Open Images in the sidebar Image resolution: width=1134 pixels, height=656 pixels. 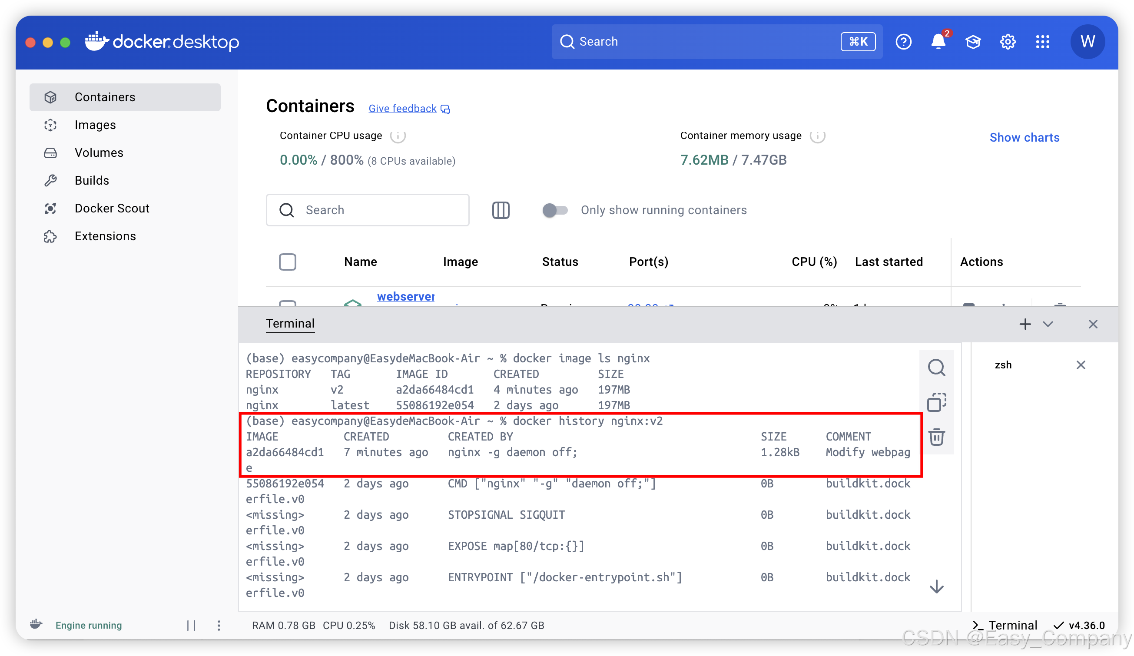[x=95, y=125]
